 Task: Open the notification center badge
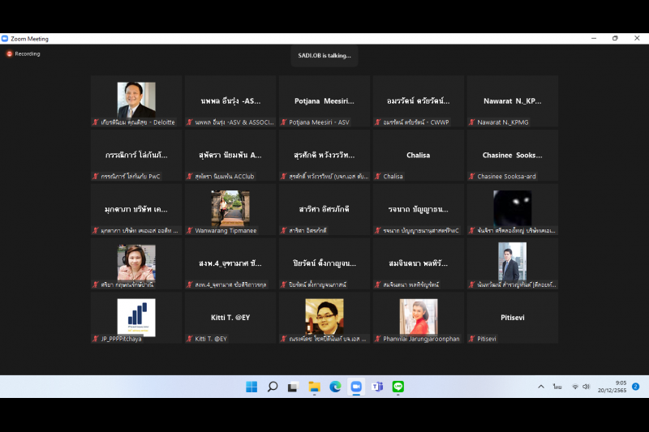pyautogui.click(x=635, y=387)
